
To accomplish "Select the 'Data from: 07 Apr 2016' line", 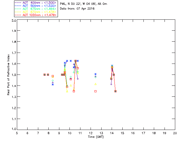I will coord(77,9).
